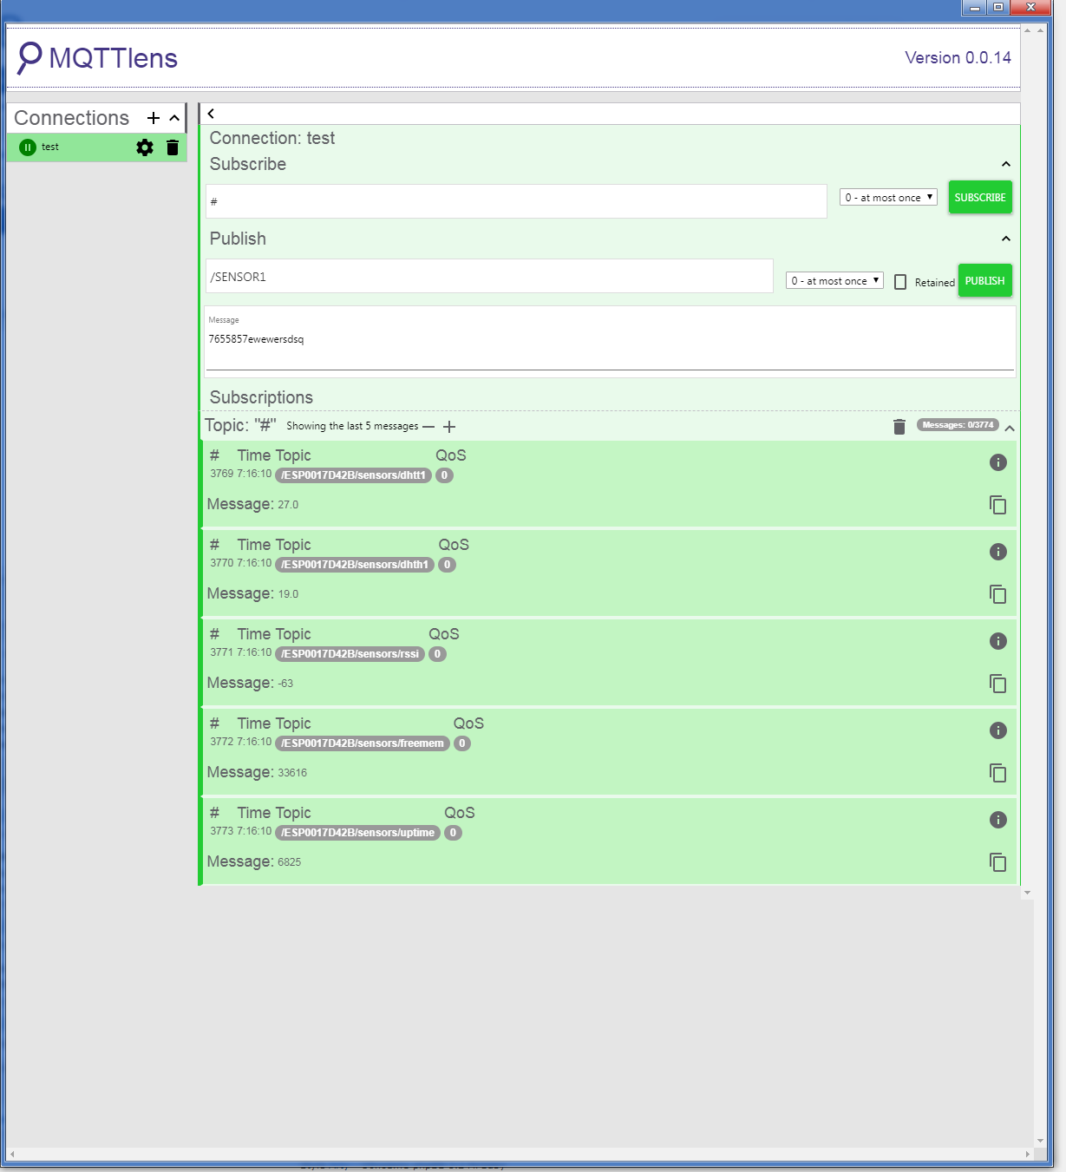Copy message -63 to clipboard

click(998, 684)
